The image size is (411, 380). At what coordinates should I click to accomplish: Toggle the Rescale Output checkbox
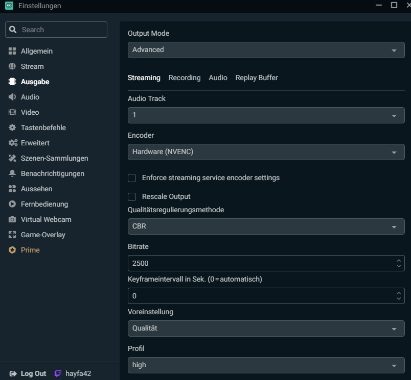click(x=132, y=196)
